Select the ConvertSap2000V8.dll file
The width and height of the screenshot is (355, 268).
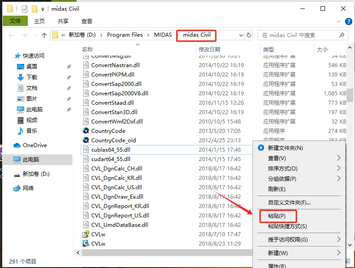point(120,94)
